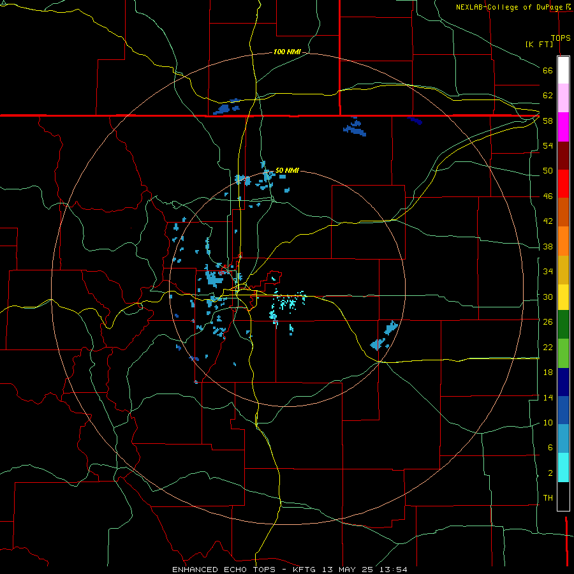Click legend value "26"

pyautogui.click(x=548, y=322)
